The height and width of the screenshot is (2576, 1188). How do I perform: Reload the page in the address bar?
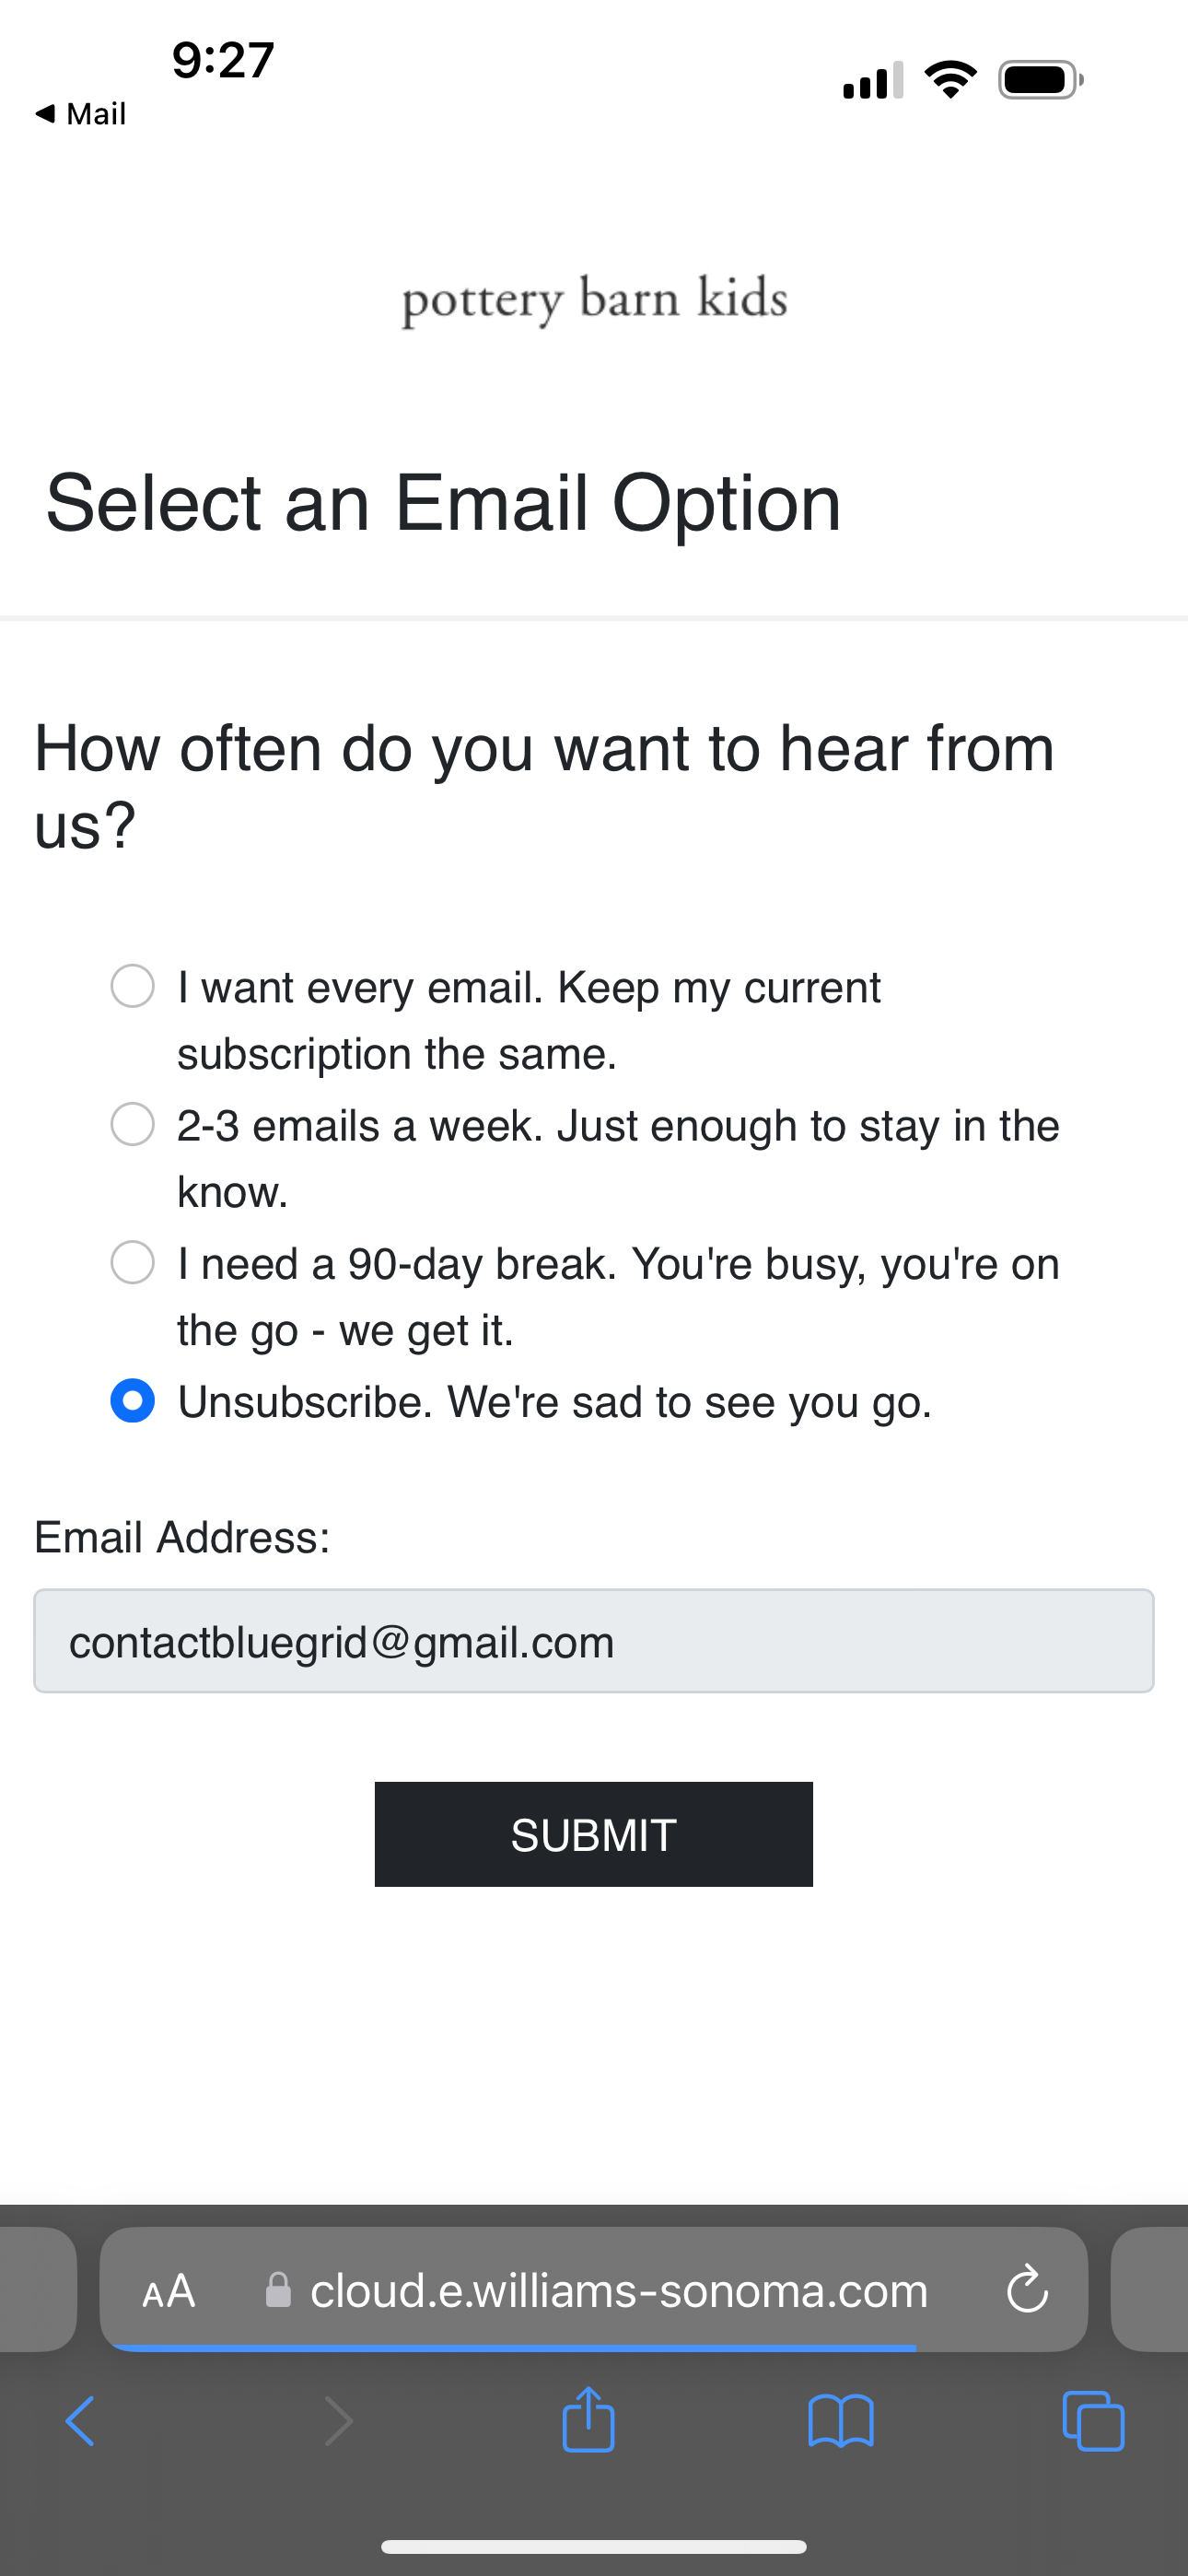(1027, 2290)
